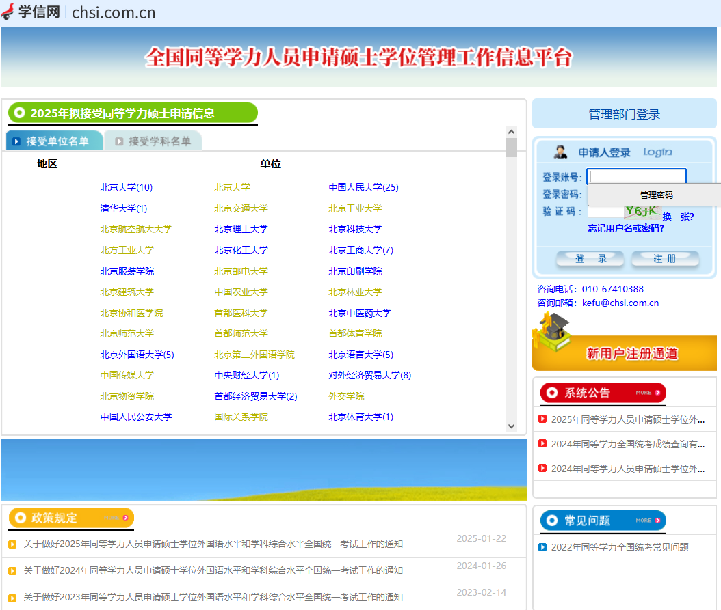Switch to the 接受学科名单 tab
Screen dimensions: 721x610
153,141
